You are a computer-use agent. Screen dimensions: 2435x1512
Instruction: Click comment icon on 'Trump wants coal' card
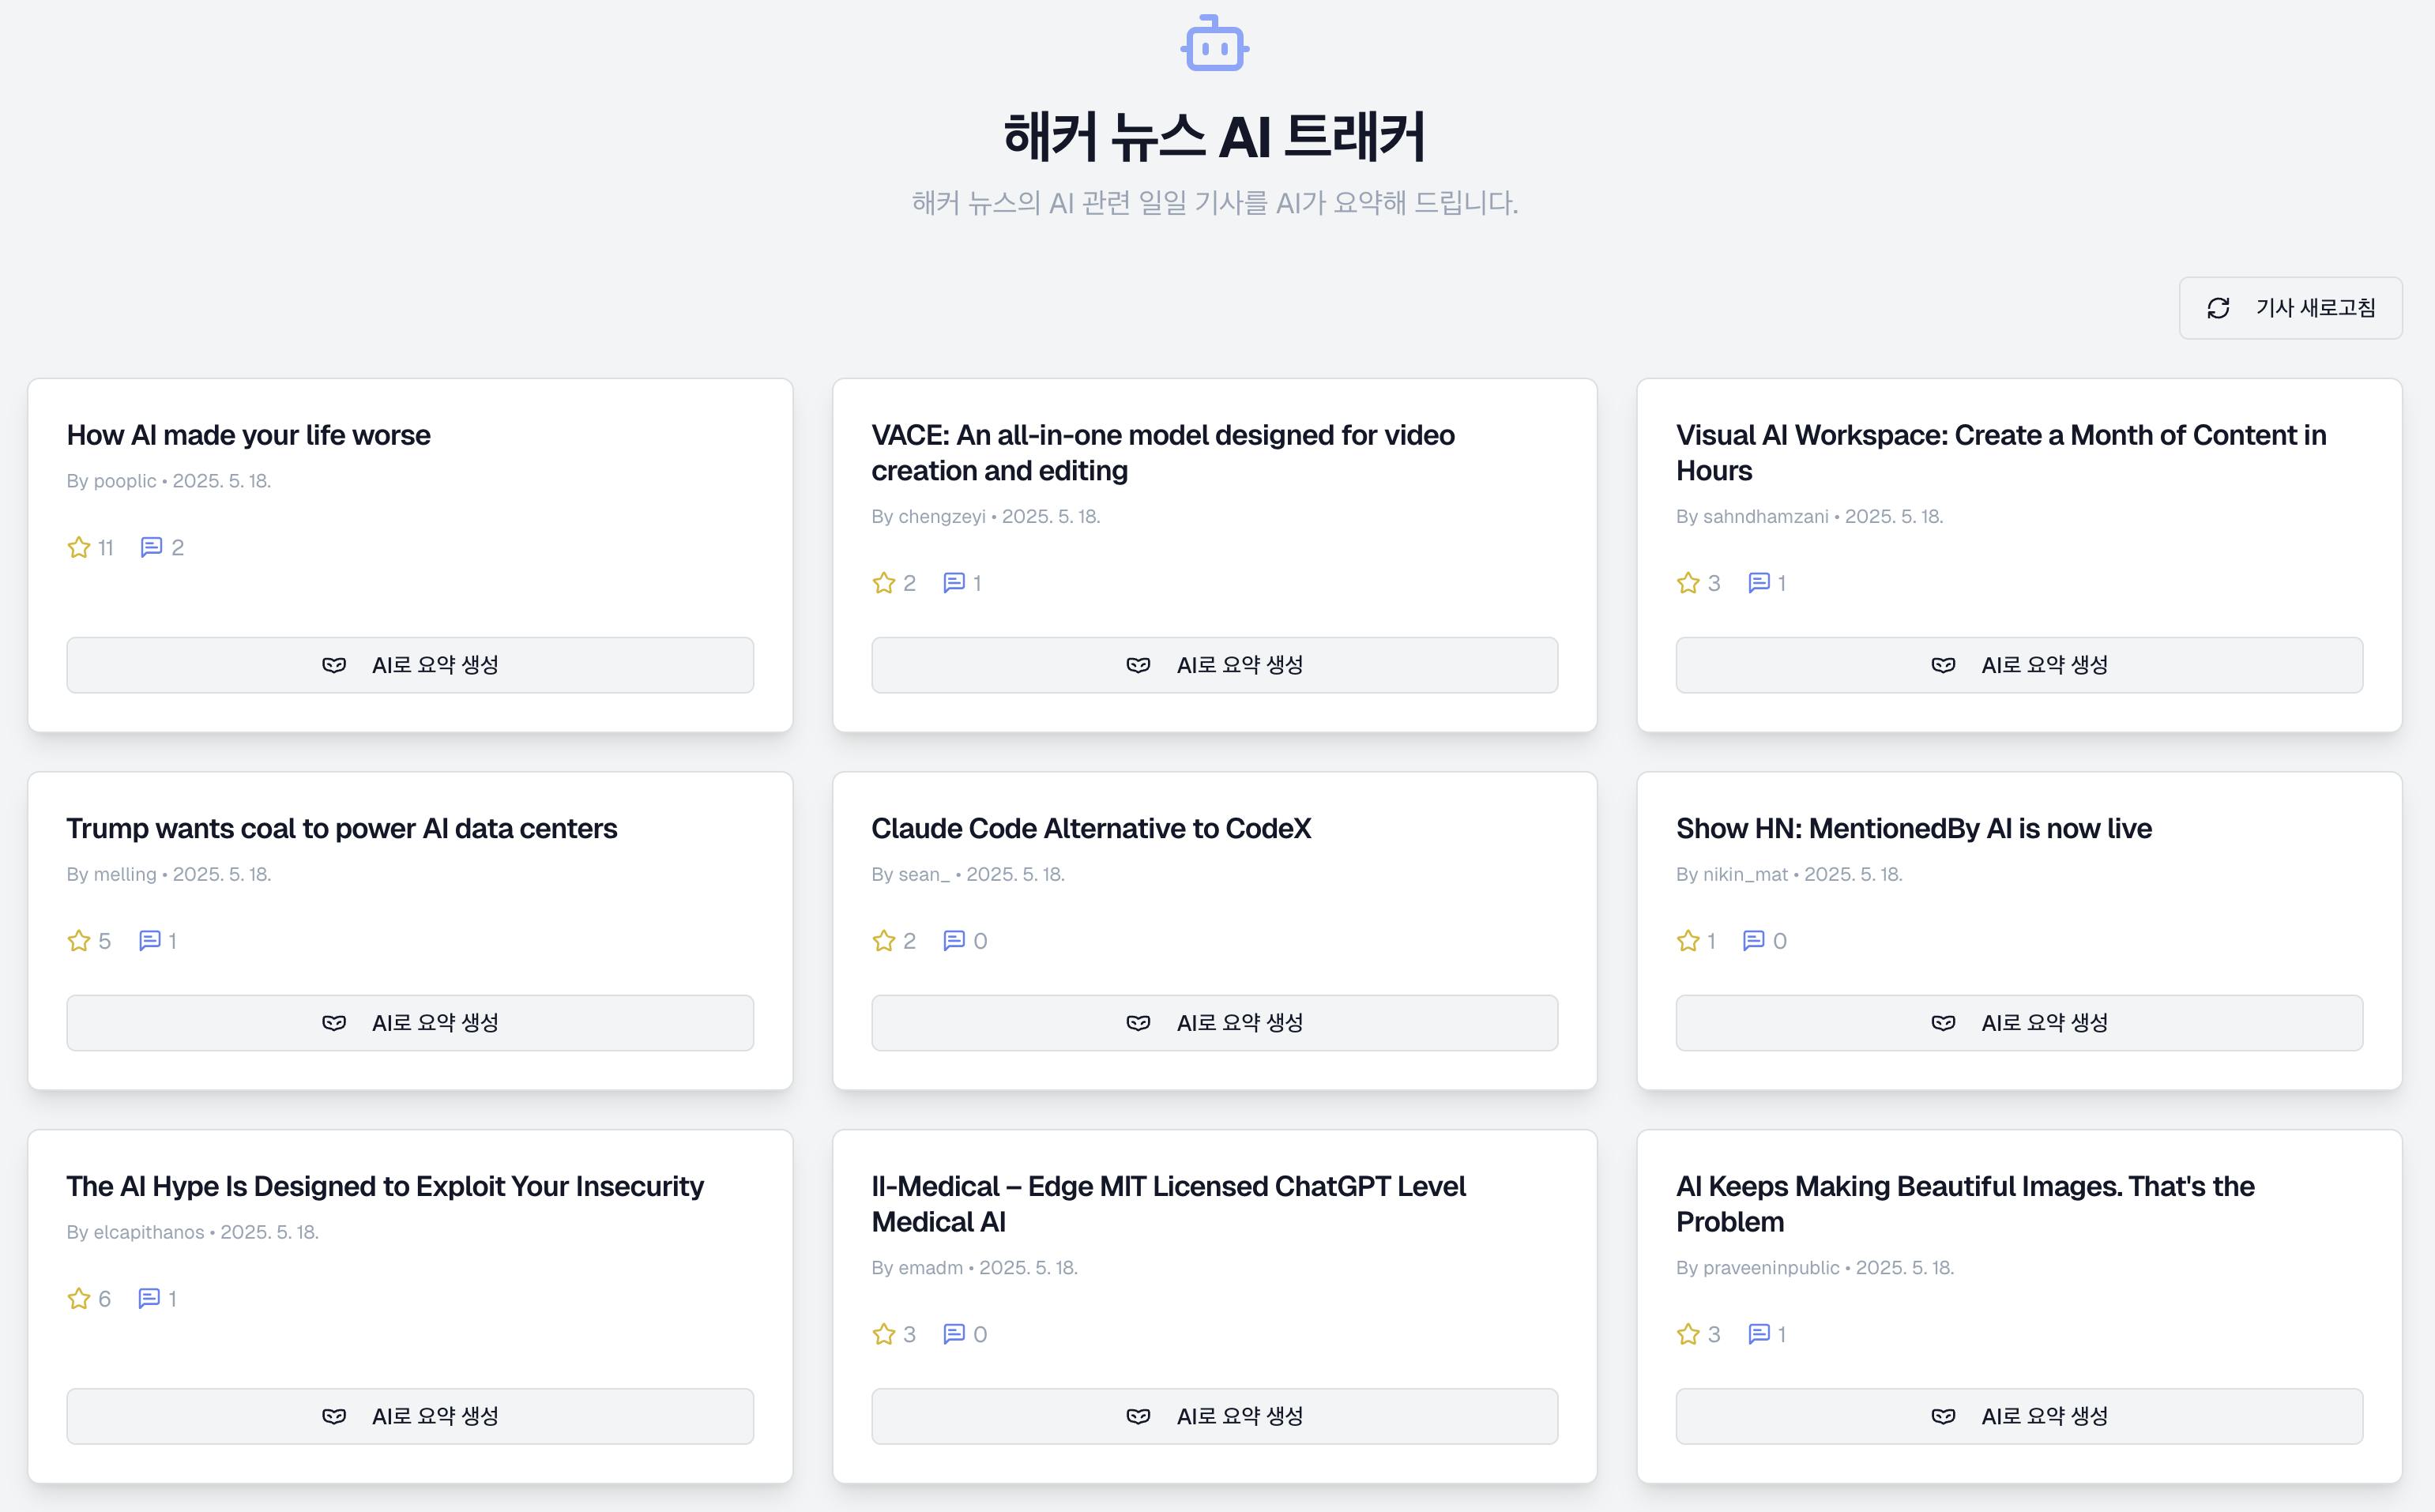[x=150, y=940]
